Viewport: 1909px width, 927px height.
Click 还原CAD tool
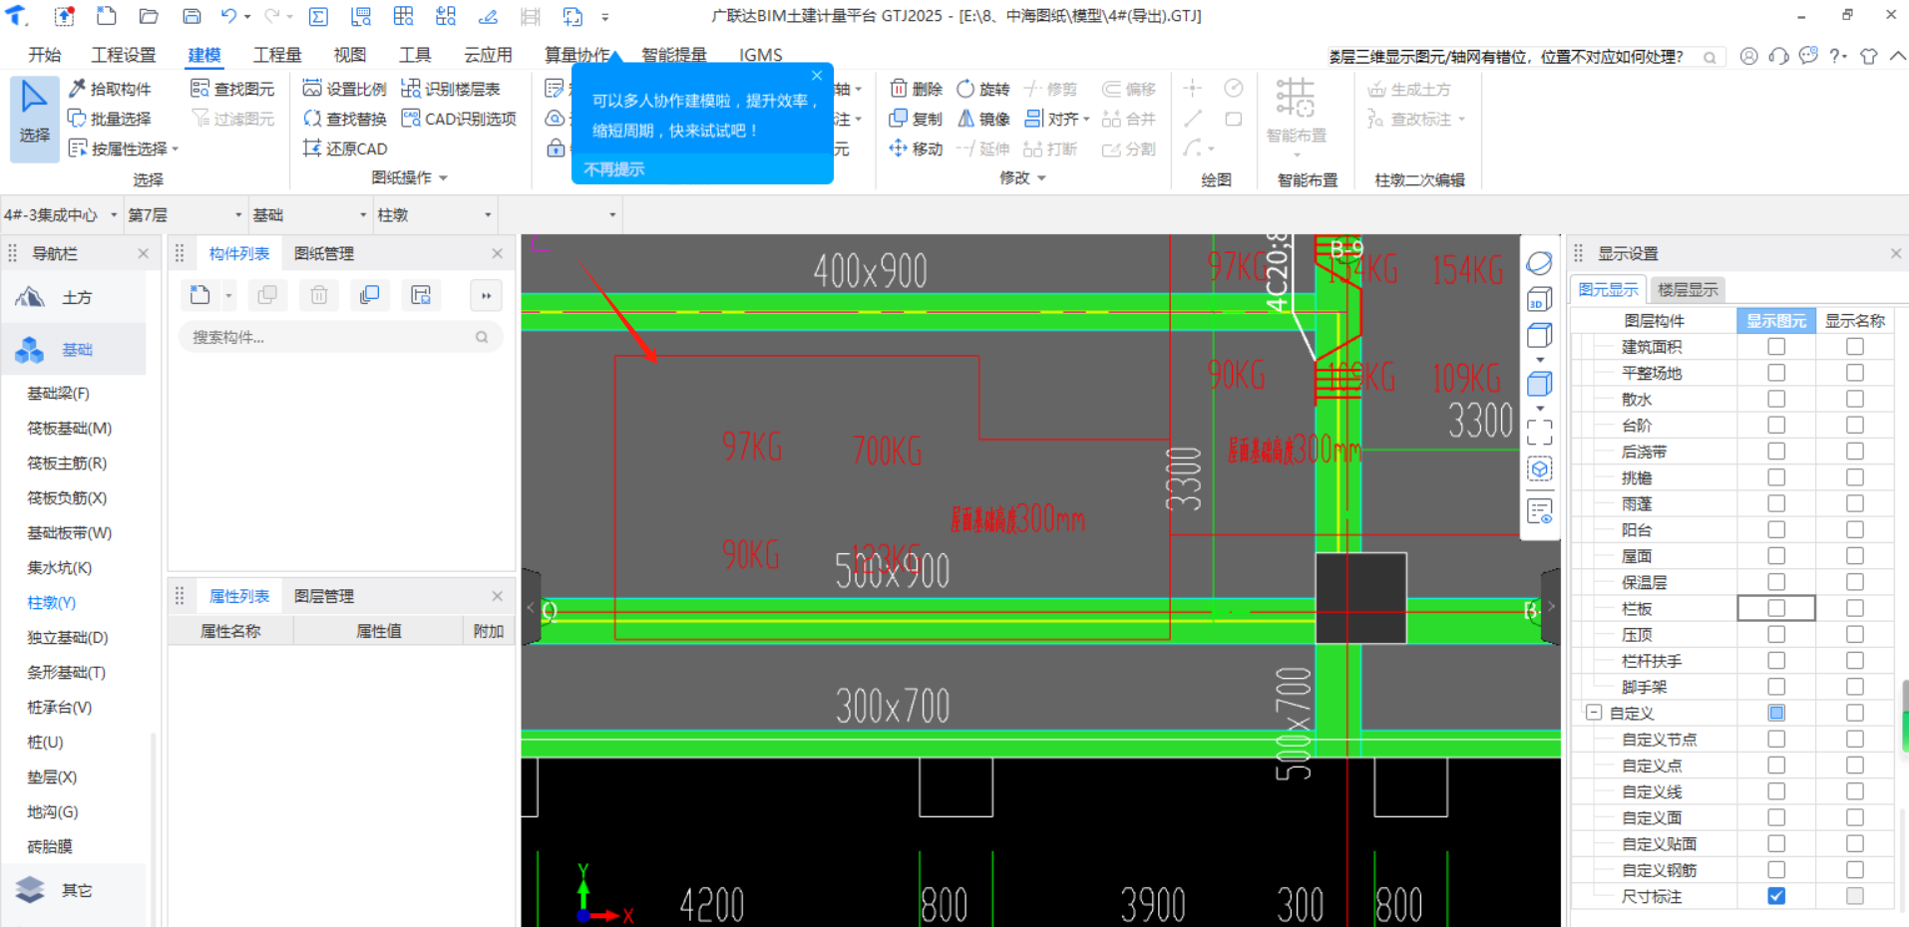point(345,149)
